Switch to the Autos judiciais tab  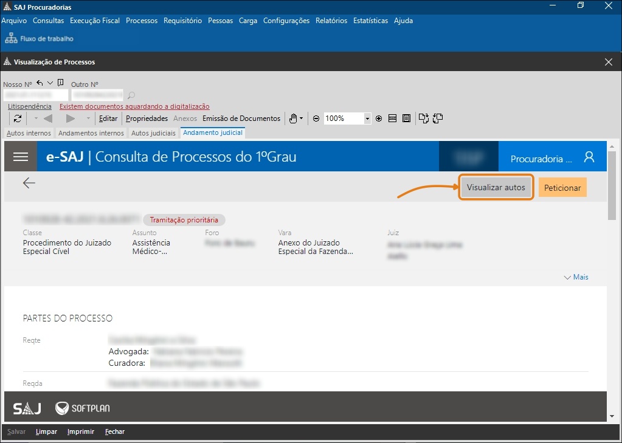point(153,133)
